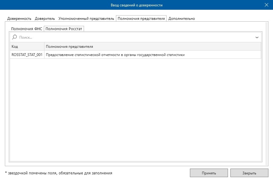The width and height of the screenshot is (273, 182).
Task: Switch to the Полномочия ФНС sub-tab
Action: (x=27, y=29)
